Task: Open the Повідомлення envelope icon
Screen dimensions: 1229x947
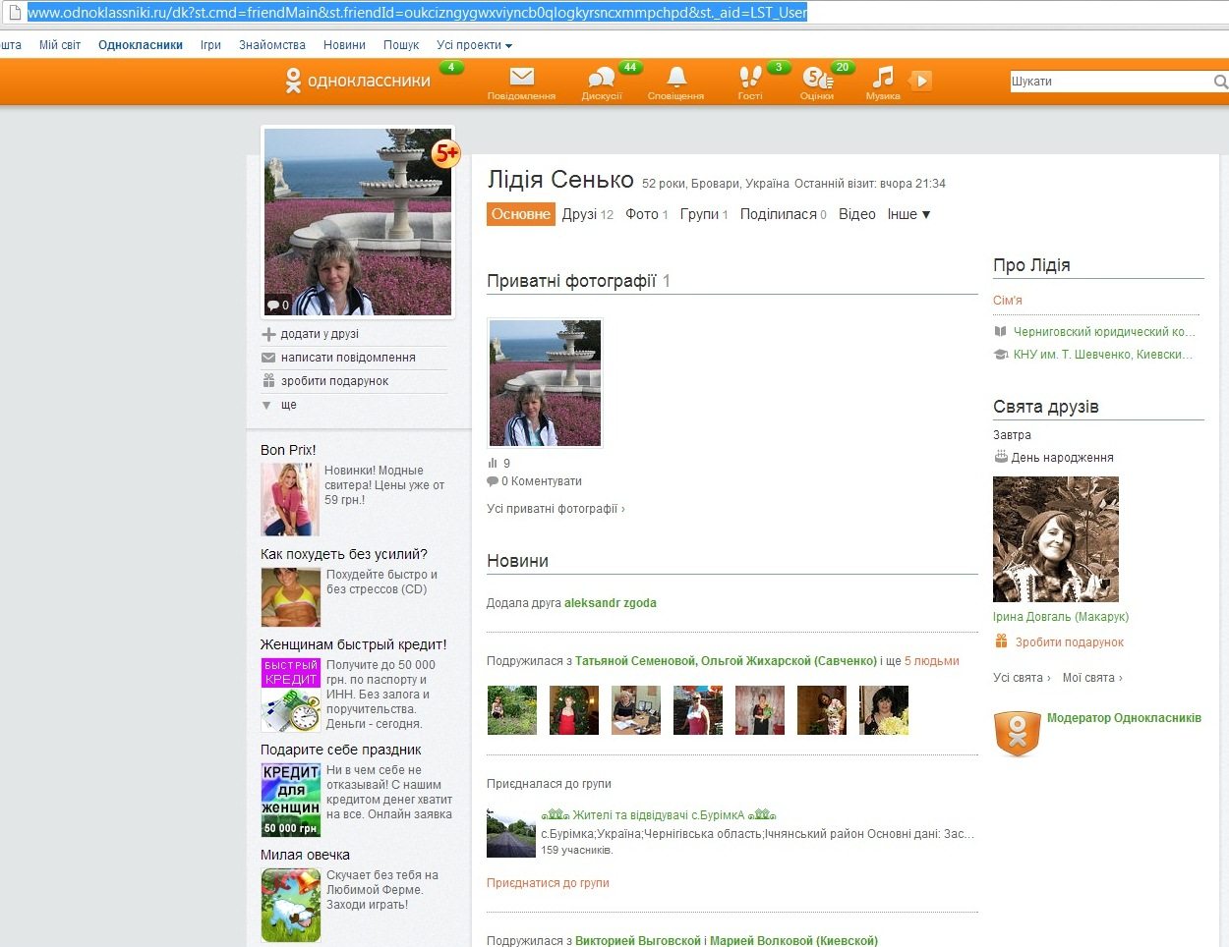Action: point(522,77)
